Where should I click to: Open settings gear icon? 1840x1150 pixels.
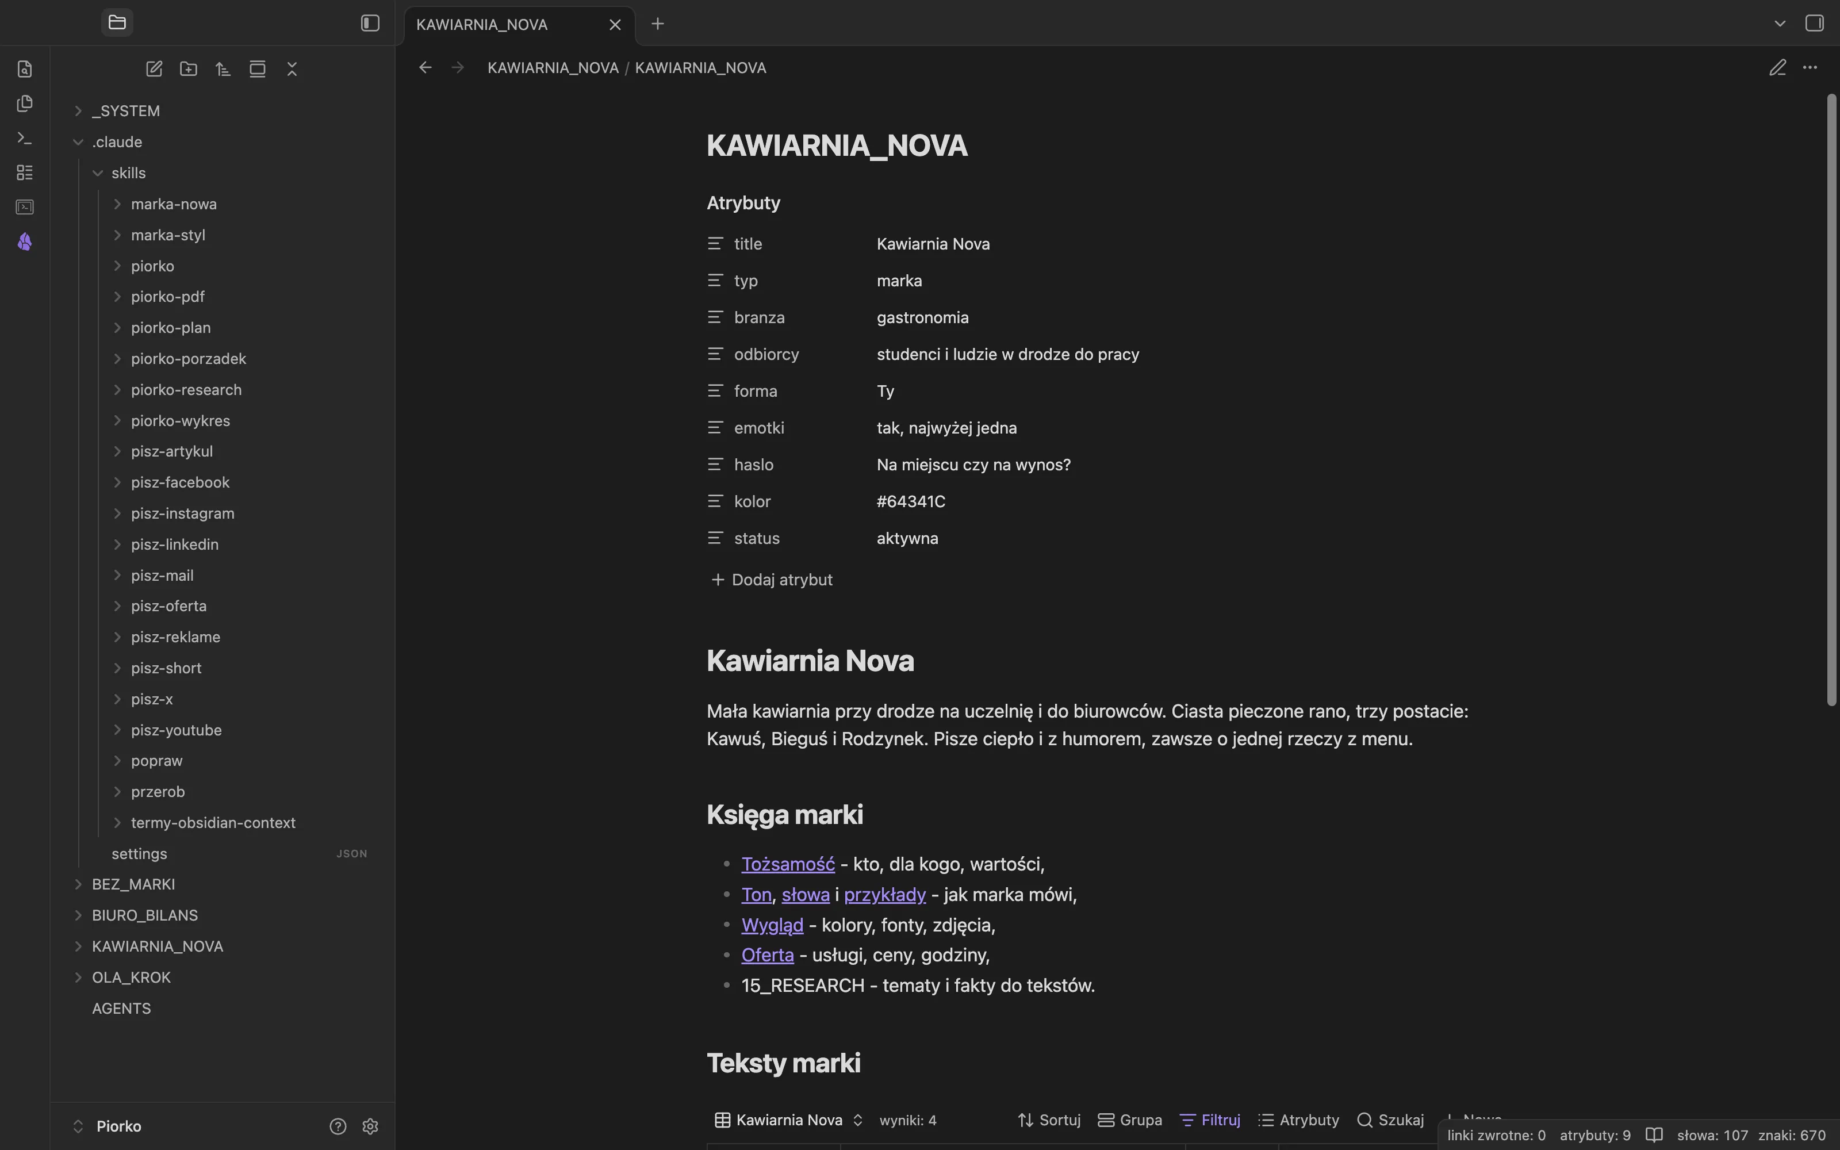click(x=370, y=1126)
